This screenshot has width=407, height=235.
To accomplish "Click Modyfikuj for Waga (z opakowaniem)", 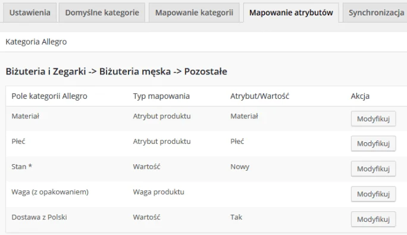I will coord(373,194).
